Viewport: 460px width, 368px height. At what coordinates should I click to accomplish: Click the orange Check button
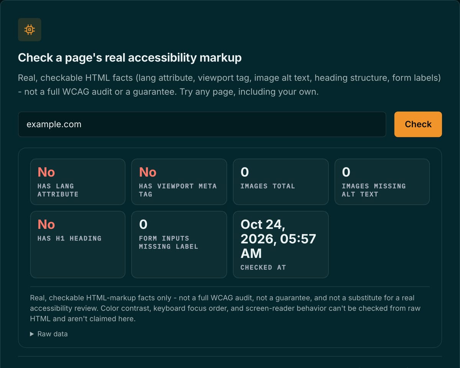point(418,124)
